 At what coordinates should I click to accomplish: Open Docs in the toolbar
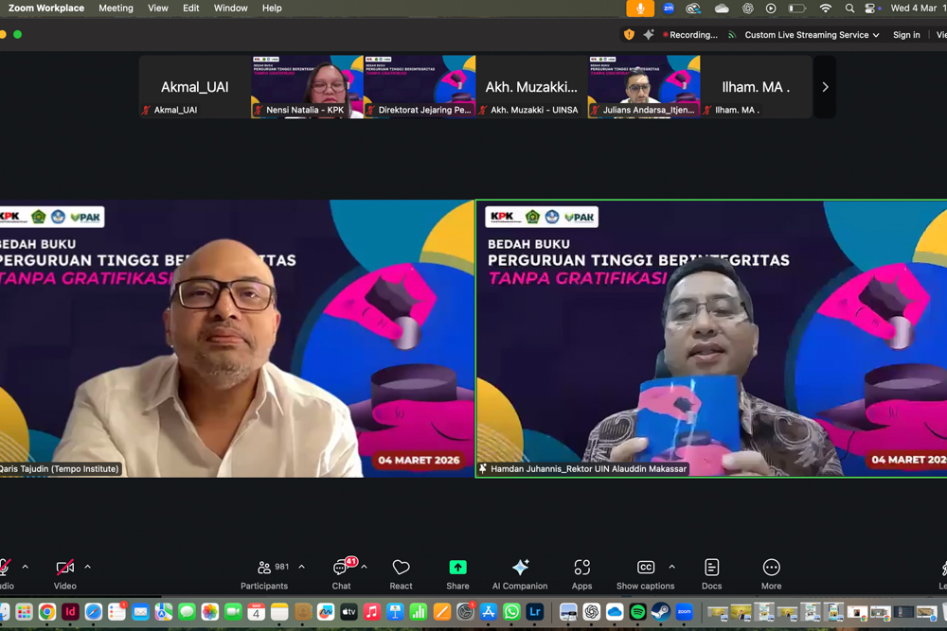tap(711, 573)
